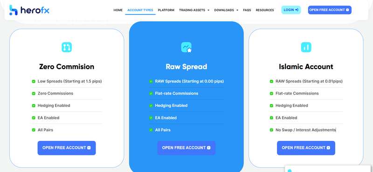Click 'Hedging Enabled' text in Islamic Account card
The width and height of the screenshot is (373, 172).
292,106
